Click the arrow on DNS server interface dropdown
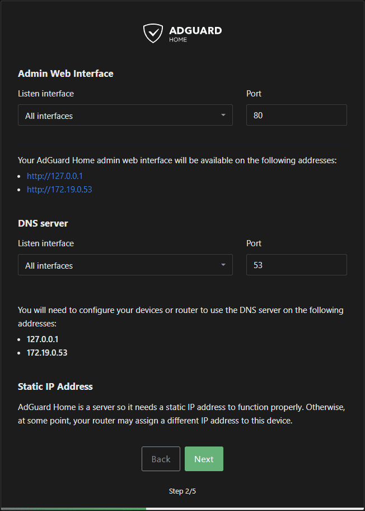 click(x=223, y=265)
